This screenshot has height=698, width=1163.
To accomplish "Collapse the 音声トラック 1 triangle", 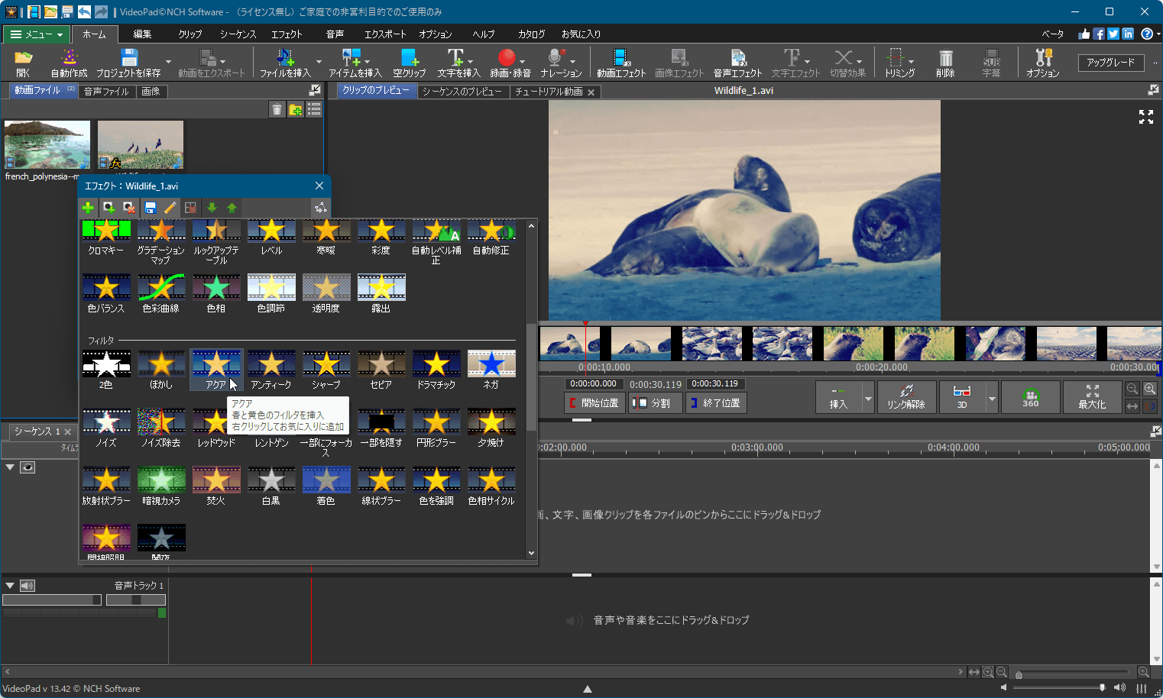I will [10, 586].
